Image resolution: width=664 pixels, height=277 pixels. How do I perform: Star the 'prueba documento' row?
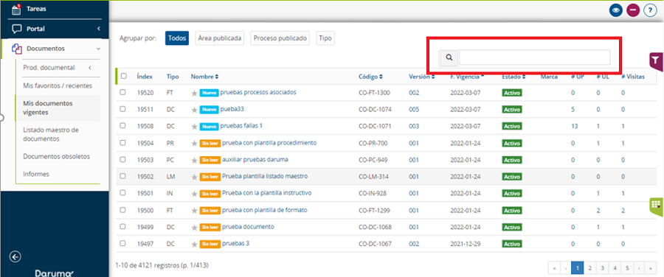point(194,228)
